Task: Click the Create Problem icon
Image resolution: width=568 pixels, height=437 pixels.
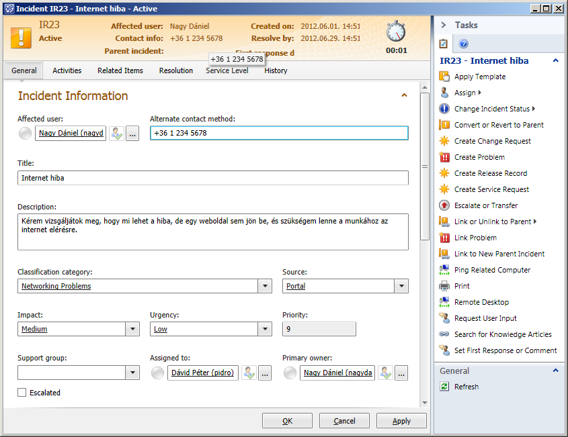Action: click(x=444, y=157)
